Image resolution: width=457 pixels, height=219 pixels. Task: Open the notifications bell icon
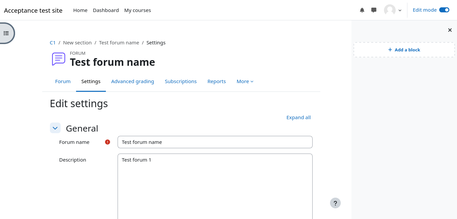click(x=362, y=10)
